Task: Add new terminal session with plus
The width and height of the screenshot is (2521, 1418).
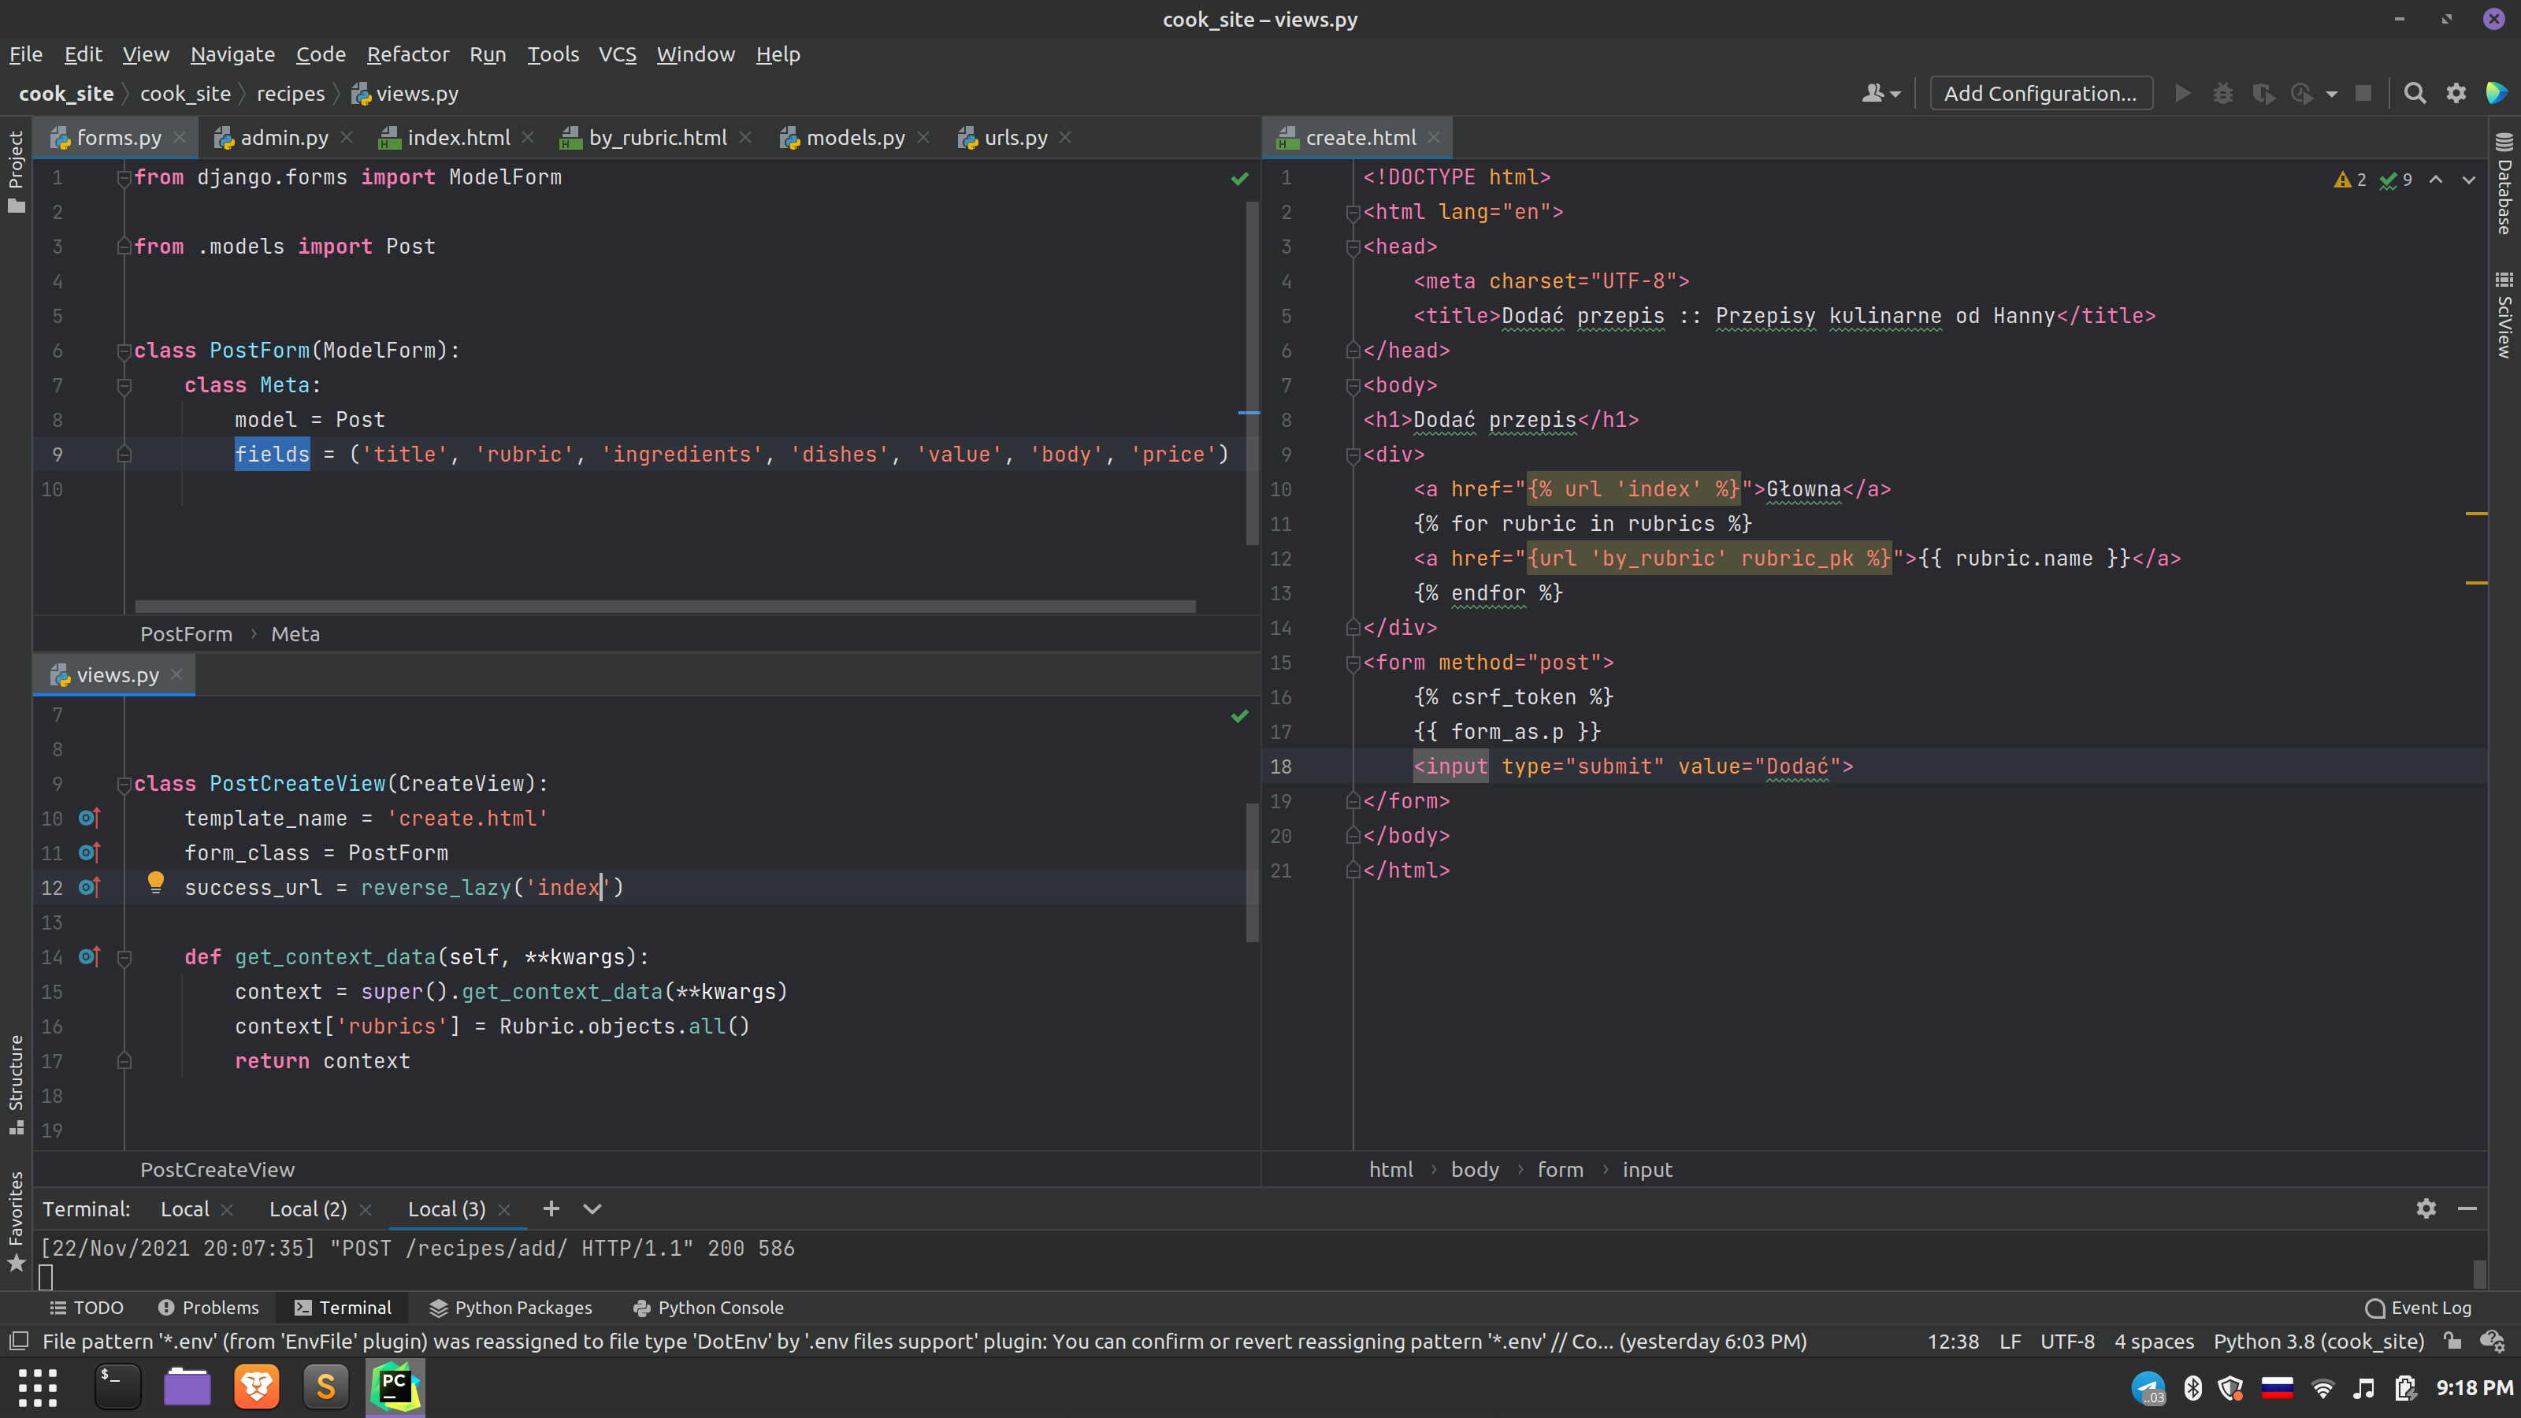Action: coord(551,1208)
